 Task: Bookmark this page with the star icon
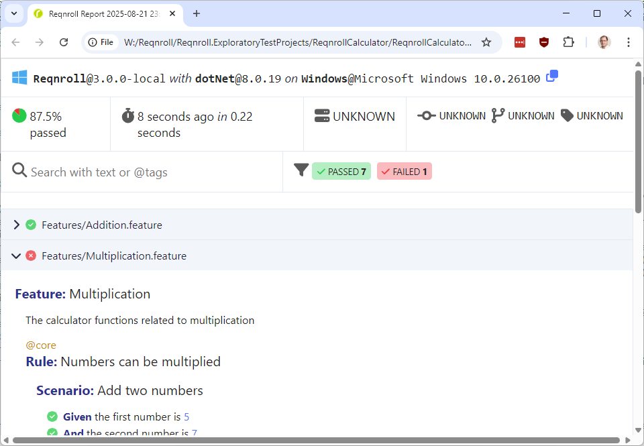486,42
